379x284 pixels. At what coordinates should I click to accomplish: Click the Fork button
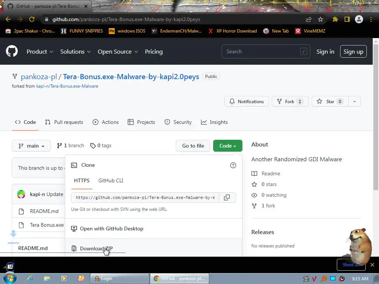[290, 102]
